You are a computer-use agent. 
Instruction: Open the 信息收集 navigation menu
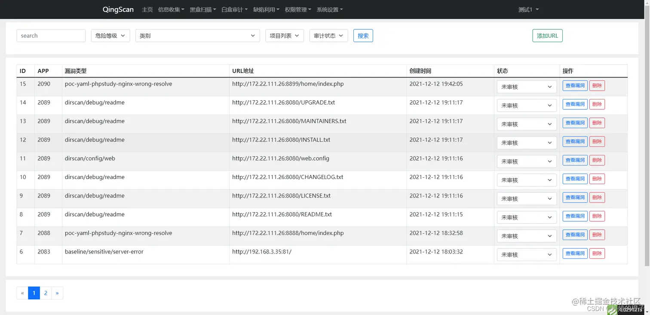171,9
